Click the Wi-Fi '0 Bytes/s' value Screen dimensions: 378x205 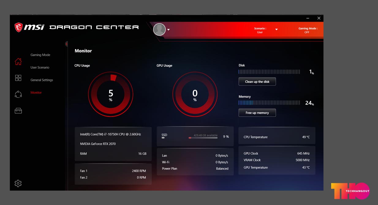[222, 162]
